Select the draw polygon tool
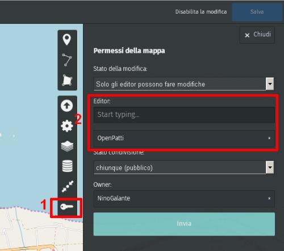This screenshot has height=251, width=284. point(67,80)
